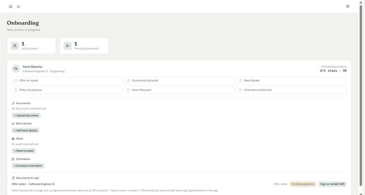
Task: Click the Bank details section icon
Action: (x=13, y=124)
